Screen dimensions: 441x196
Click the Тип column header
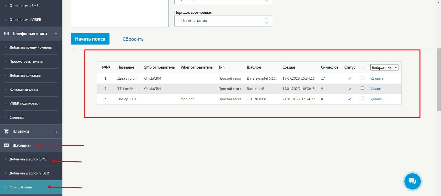[x=221, y=67]
